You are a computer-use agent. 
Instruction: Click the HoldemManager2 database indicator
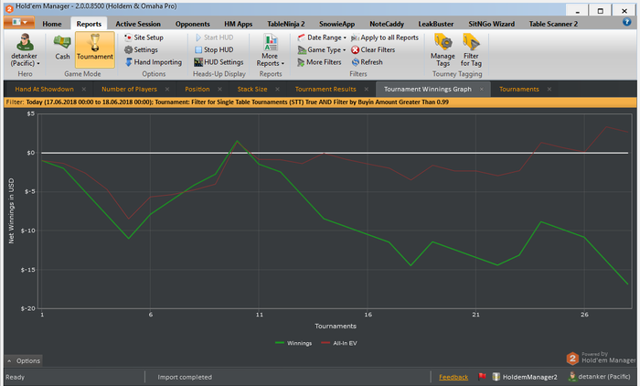(525, 377)
